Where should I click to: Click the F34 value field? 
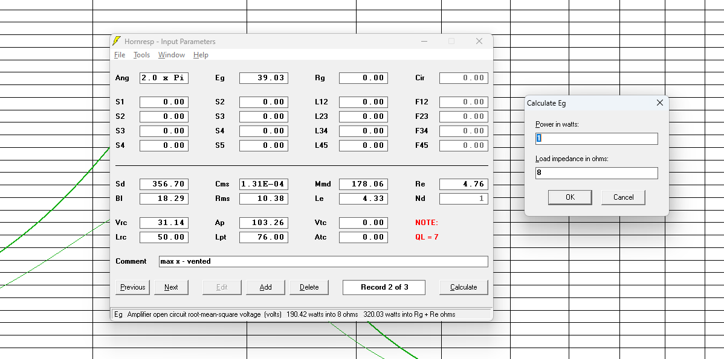click(464, 131)
